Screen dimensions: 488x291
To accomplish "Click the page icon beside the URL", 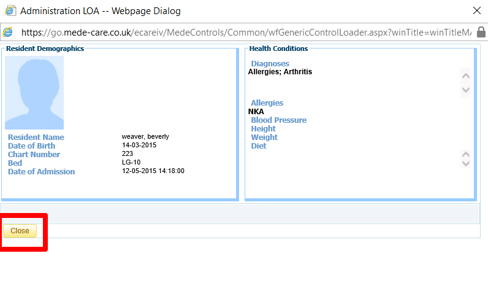I will click(9, 32).
